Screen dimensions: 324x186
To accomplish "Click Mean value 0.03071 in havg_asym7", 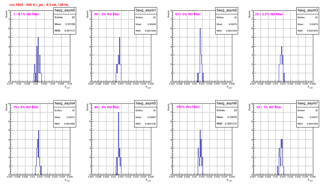I will pyautogui.click(x=314, y=117).
